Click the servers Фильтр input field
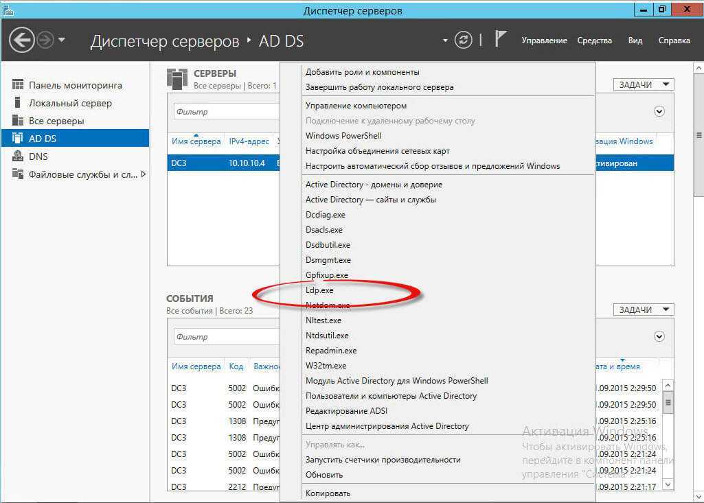This screenshot has height=503, width=704. pyautogui.click(x=227, y=112)
